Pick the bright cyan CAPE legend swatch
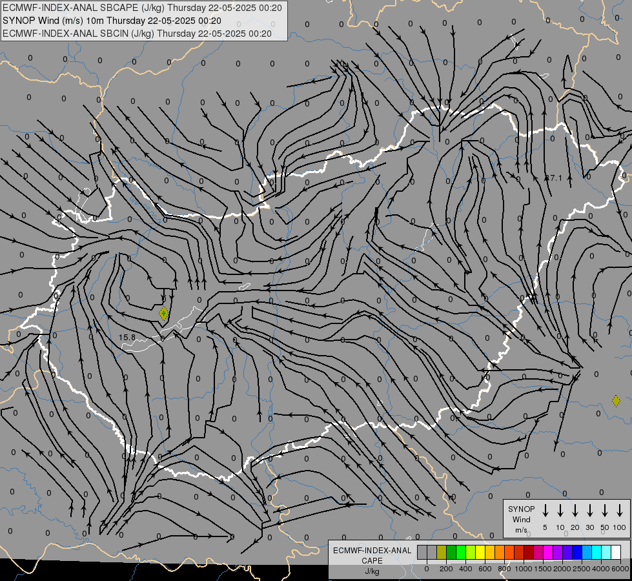The width and height of the screenshot is (632, 581). (597, 553)
